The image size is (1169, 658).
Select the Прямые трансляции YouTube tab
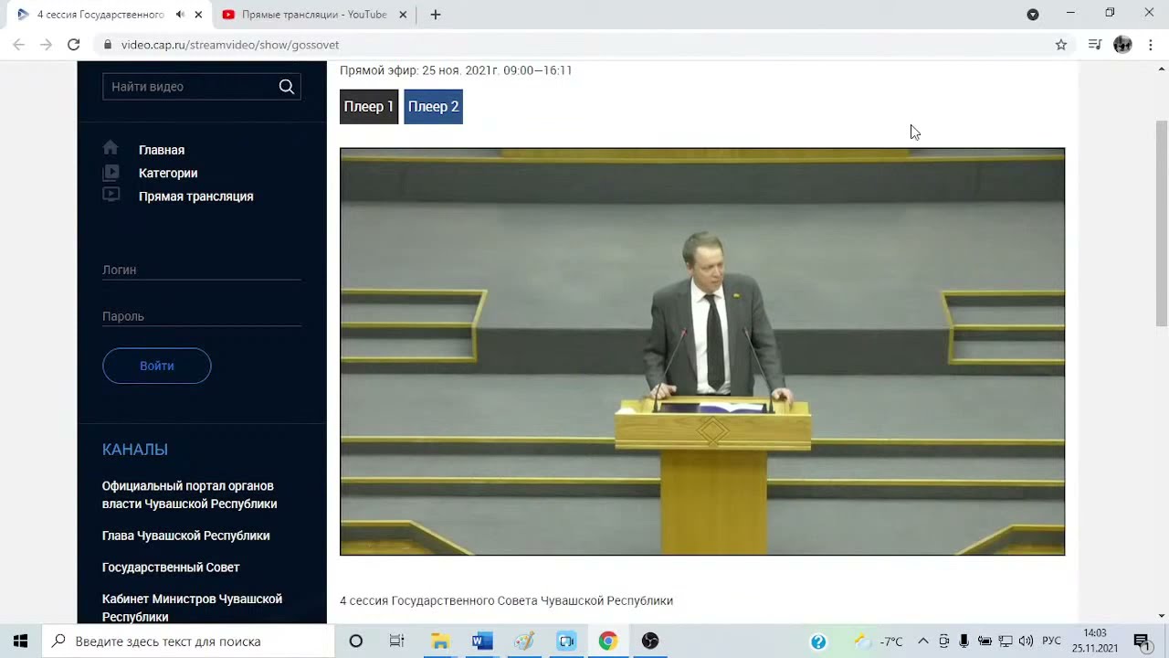314,15
